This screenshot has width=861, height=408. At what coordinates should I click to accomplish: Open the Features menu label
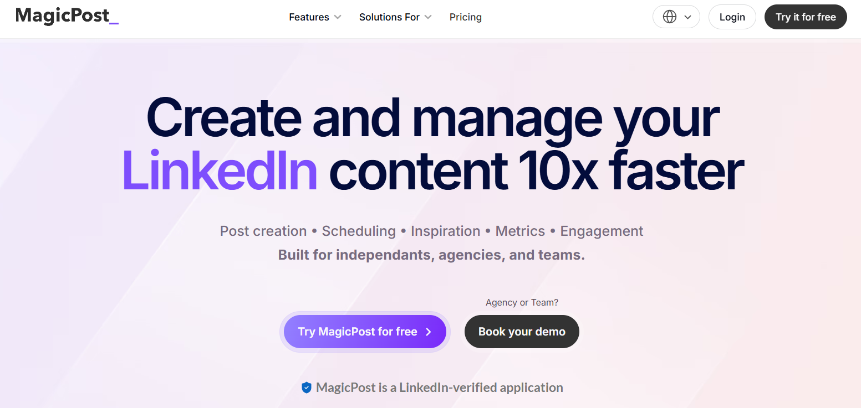coord(309,17)
